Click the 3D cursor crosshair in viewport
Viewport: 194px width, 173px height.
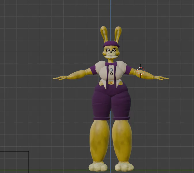click(140, 71)
